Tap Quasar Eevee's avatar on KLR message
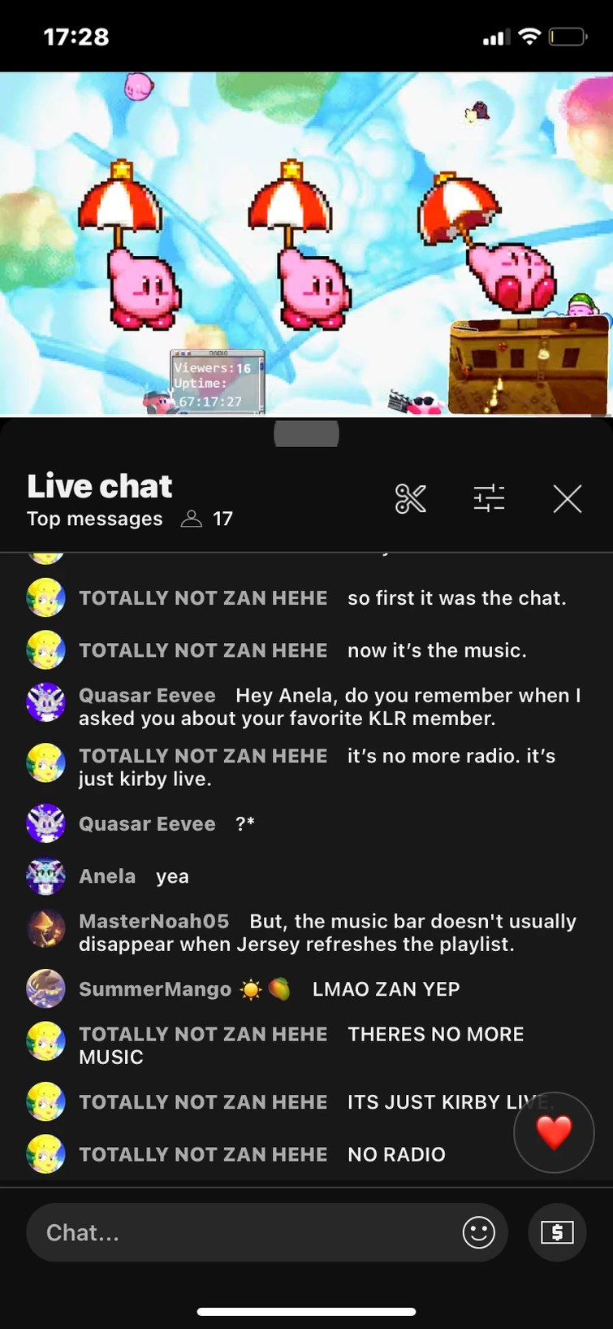 coord(45,702)
